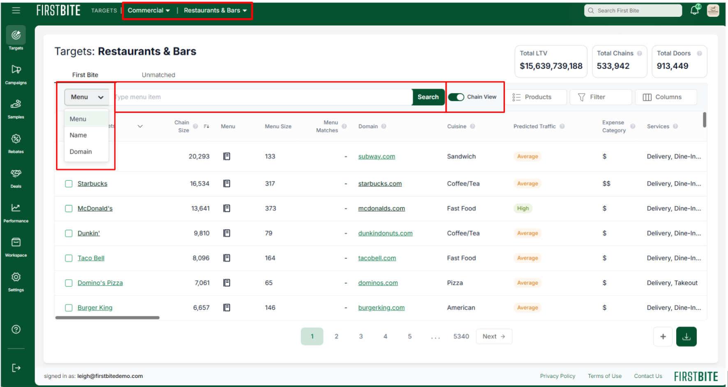Go to the Next page

point(494,336)
